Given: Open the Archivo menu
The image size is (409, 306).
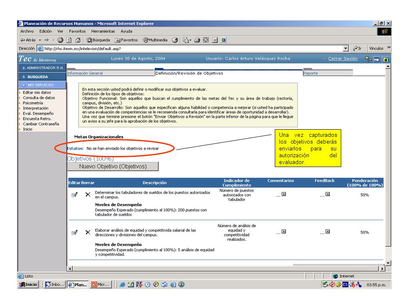Looking at the screenshot, I should [x=27, y=31].
